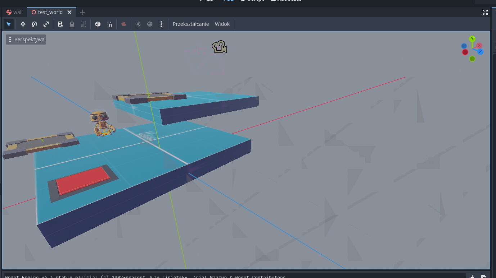The width and height of the screenshot is (496, 278).
Task: Choose the Rotate mode tool
Action: pyautogui.click(x=35, y=24)
